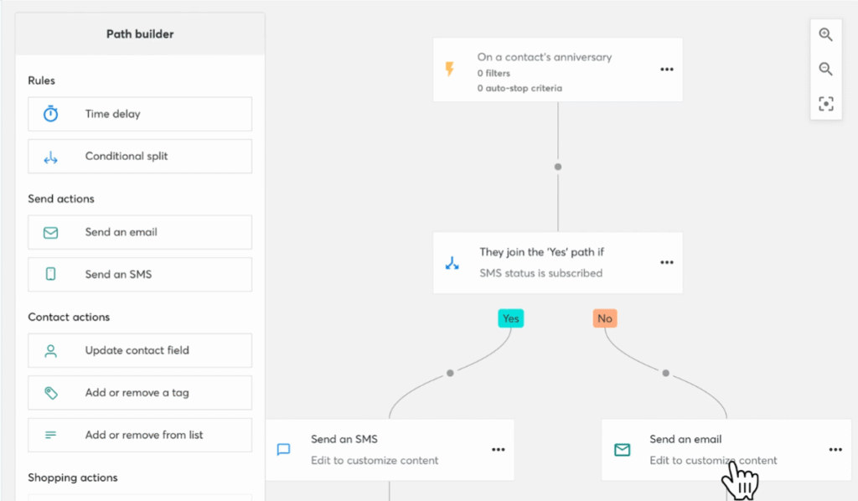
Task: Fit the workflow to screen
Action: [x=826, y=103]
